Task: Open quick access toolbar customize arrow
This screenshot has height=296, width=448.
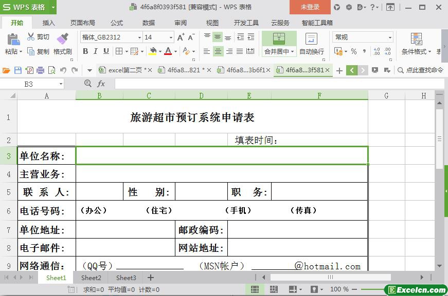Action: (x=89, y=70)
